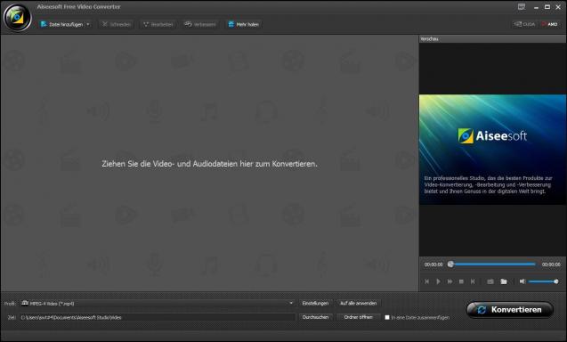Open the Verbessern (enhance) tool
Screen dimensions: 567x342
click(200, 24)
